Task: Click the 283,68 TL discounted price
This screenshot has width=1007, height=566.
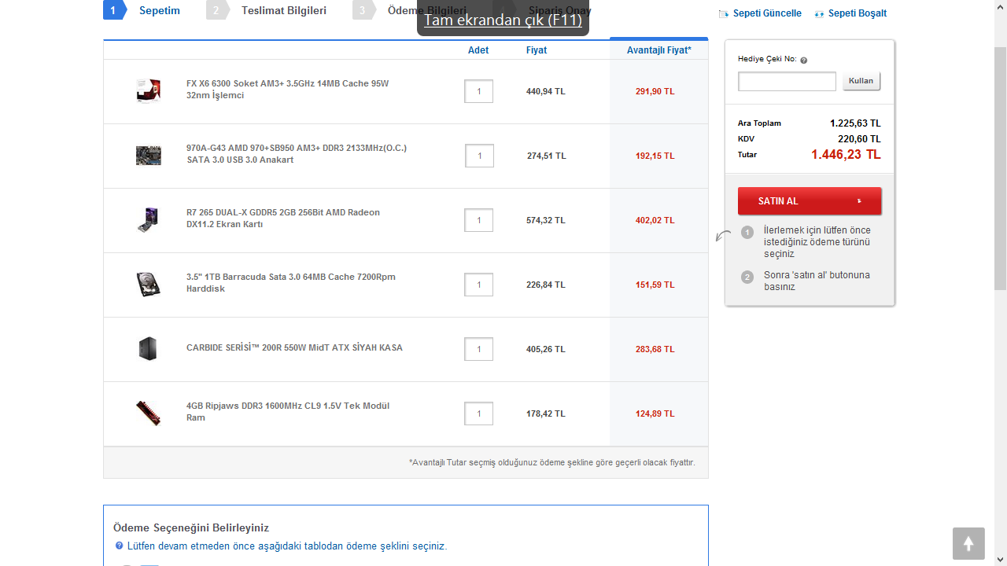Action: point(655,349)
